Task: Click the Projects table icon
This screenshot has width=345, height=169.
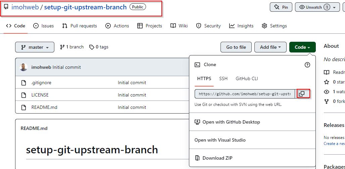Action: point(140,26)
